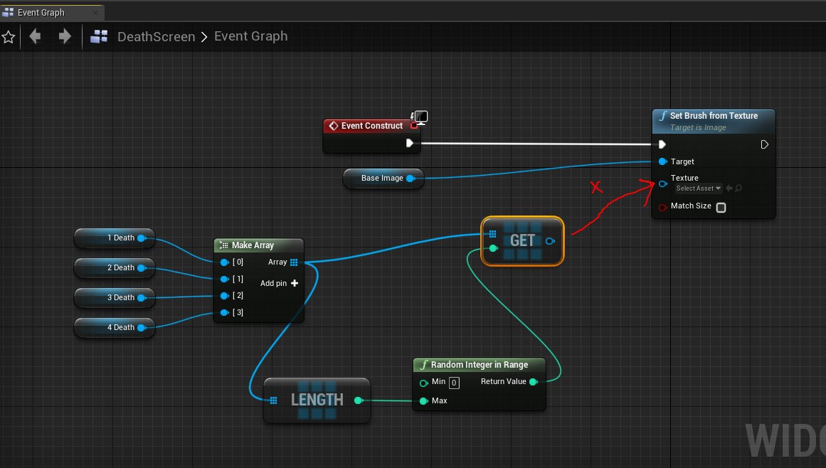Click DeathScreen in the breadcrumb

(x=156, y=36)
